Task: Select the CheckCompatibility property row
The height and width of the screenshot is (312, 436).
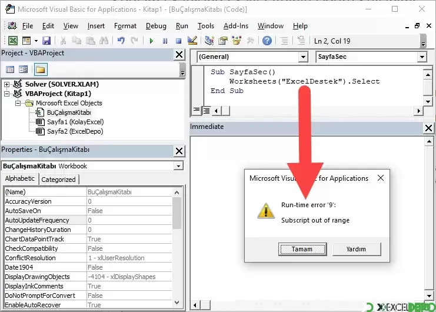Action: (x=88, y=248)
